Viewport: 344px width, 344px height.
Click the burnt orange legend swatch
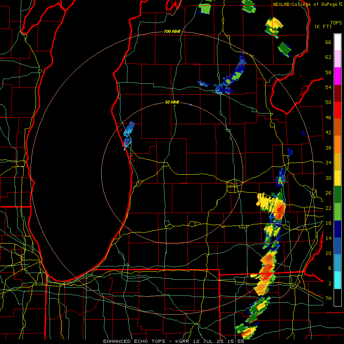click(338, 127)
